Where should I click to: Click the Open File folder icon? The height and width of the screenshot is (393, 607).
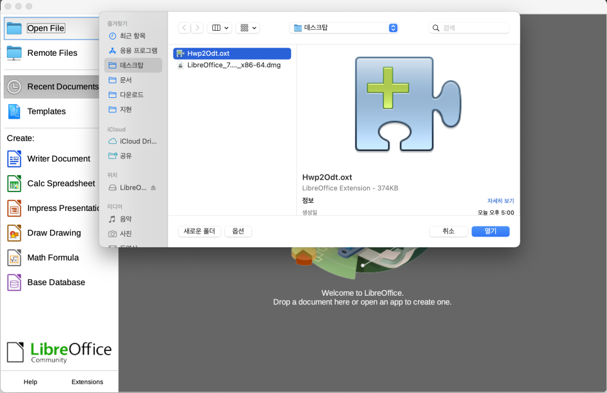[x=14, y=28]
